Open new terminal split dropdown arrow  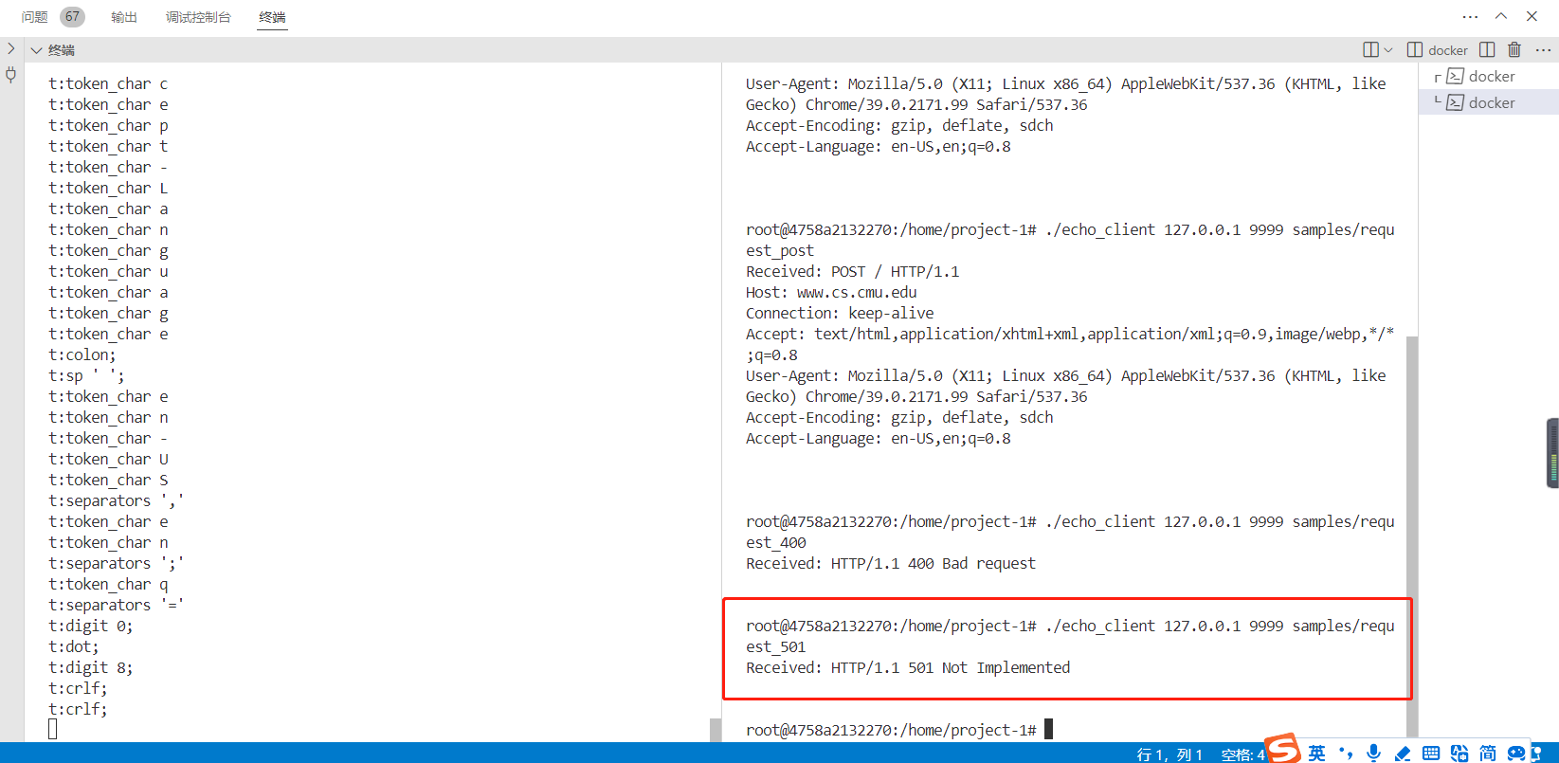[x=1388, y=50]
